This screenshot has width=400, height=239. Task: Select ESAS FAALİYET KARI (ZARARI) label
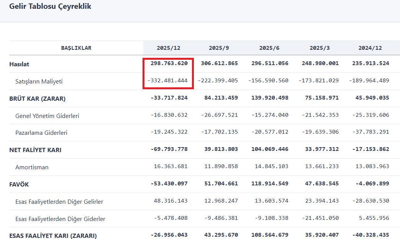click(53, 236)
